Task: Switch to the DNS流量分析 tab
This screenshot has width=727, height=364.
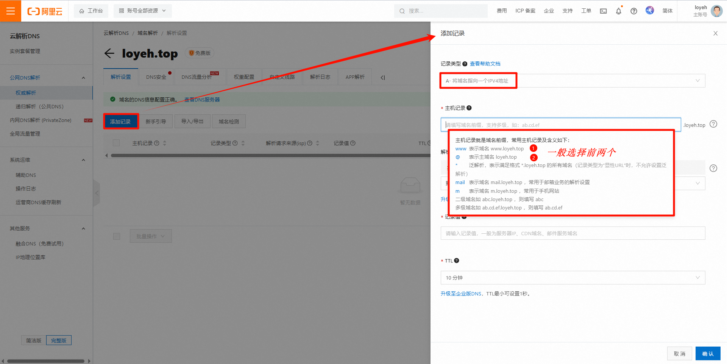Action: point(200,77)
